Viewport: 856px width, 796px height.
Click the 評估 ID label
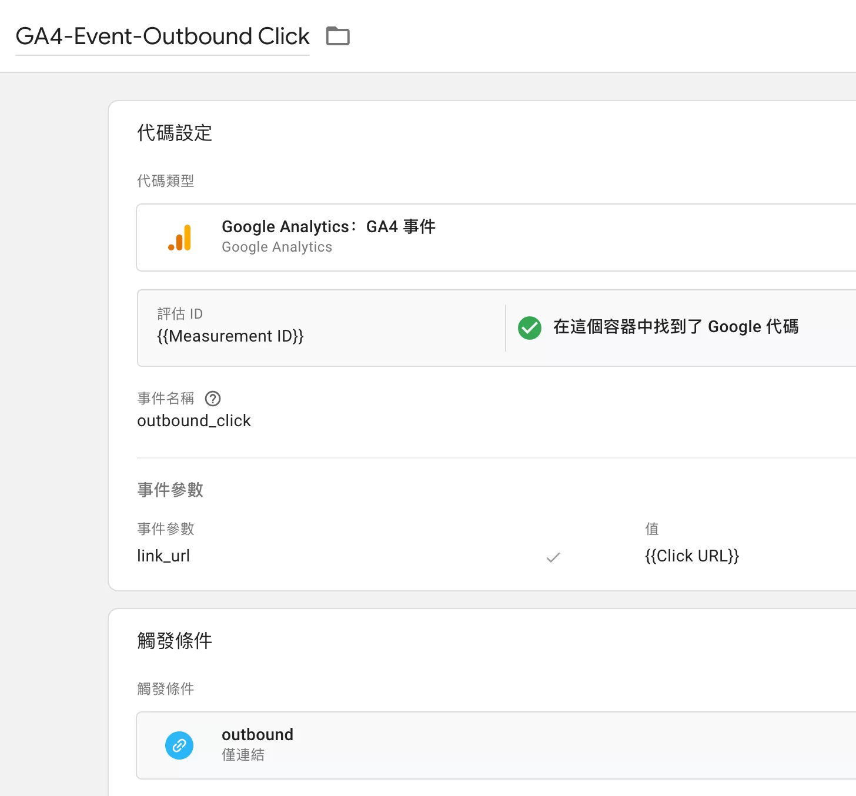tap(180, 314)
